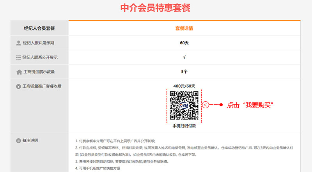Click the 中介会员特惠套餐 page title
Screen dimensions: 312x172
click(x=155, y=8)
